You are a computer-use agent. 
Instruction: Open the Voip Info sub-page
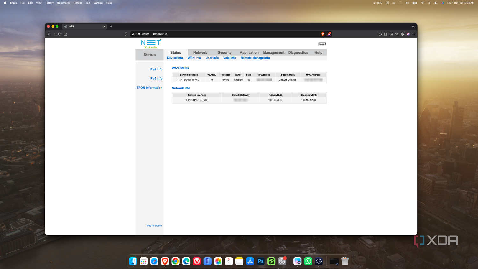point(230,58)
